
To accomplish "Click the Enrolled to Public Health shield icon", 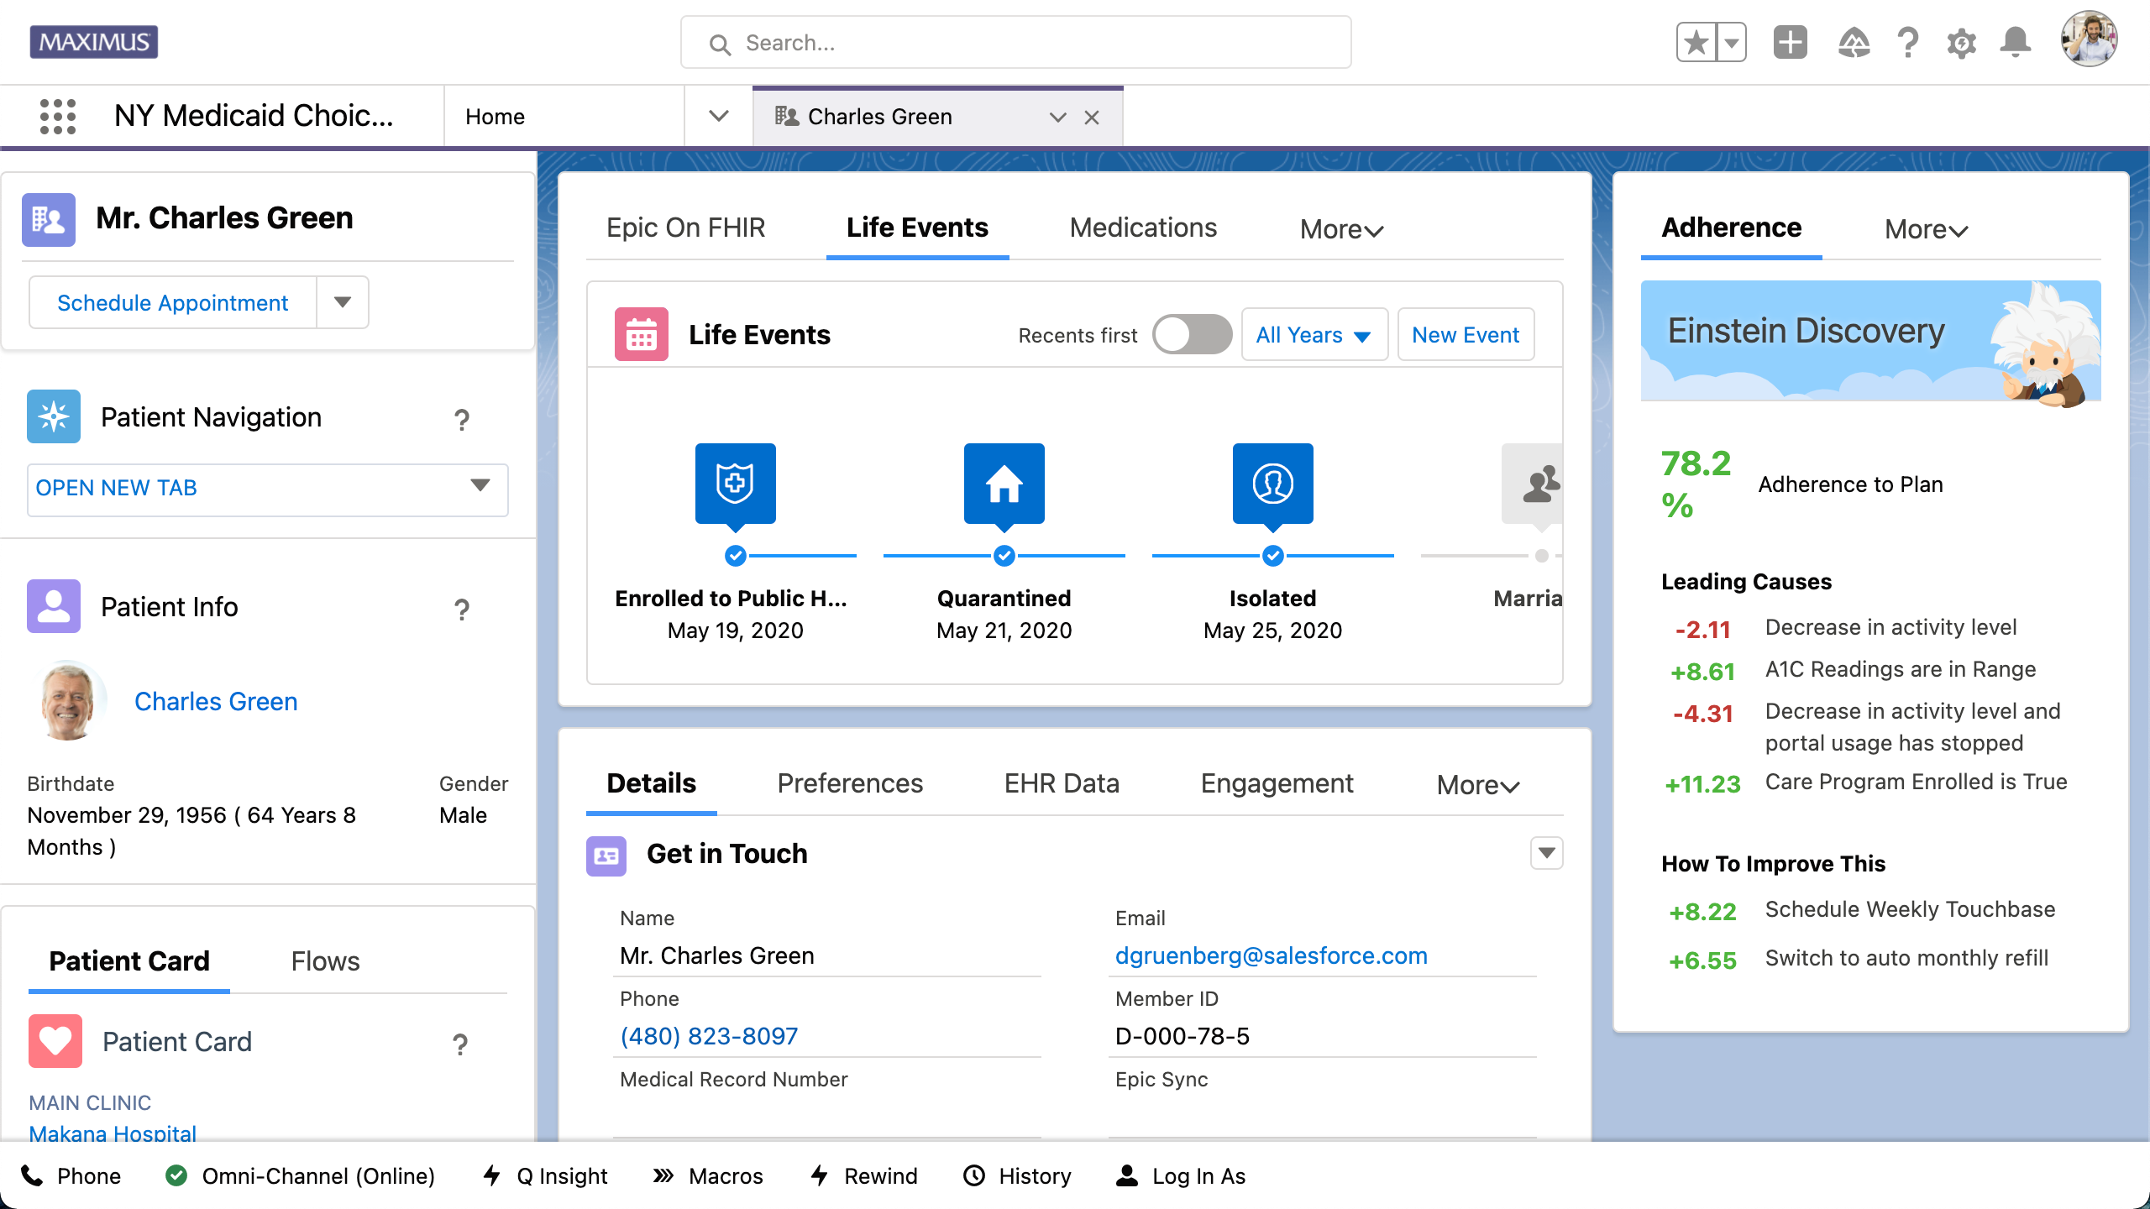I will [735, 484].
